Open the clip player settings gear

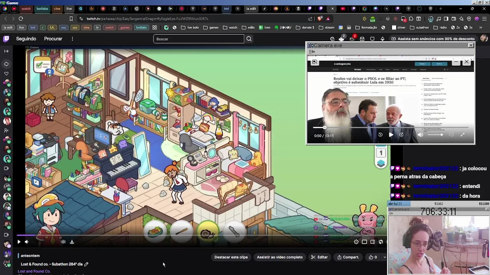[x=356, y=242]
